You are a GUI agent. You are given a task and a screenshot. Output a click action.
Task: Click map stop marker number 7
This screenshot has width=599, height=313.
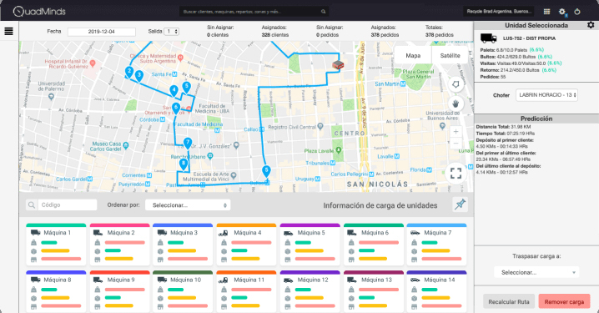point(187,144)
